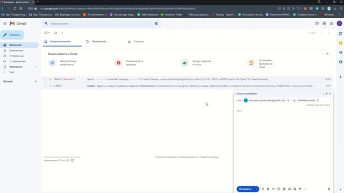344x193 pixels.
Task: Insert an emoji in the message
Action: tap(278, 189)
